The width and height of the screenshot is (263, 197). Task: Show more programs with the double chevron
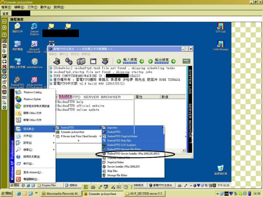(78, 141)
